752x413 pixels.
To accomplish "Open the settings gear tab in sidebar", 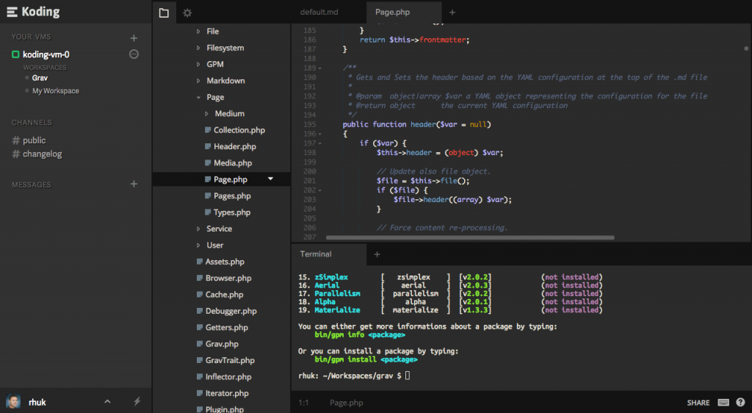I will [187, 12].
